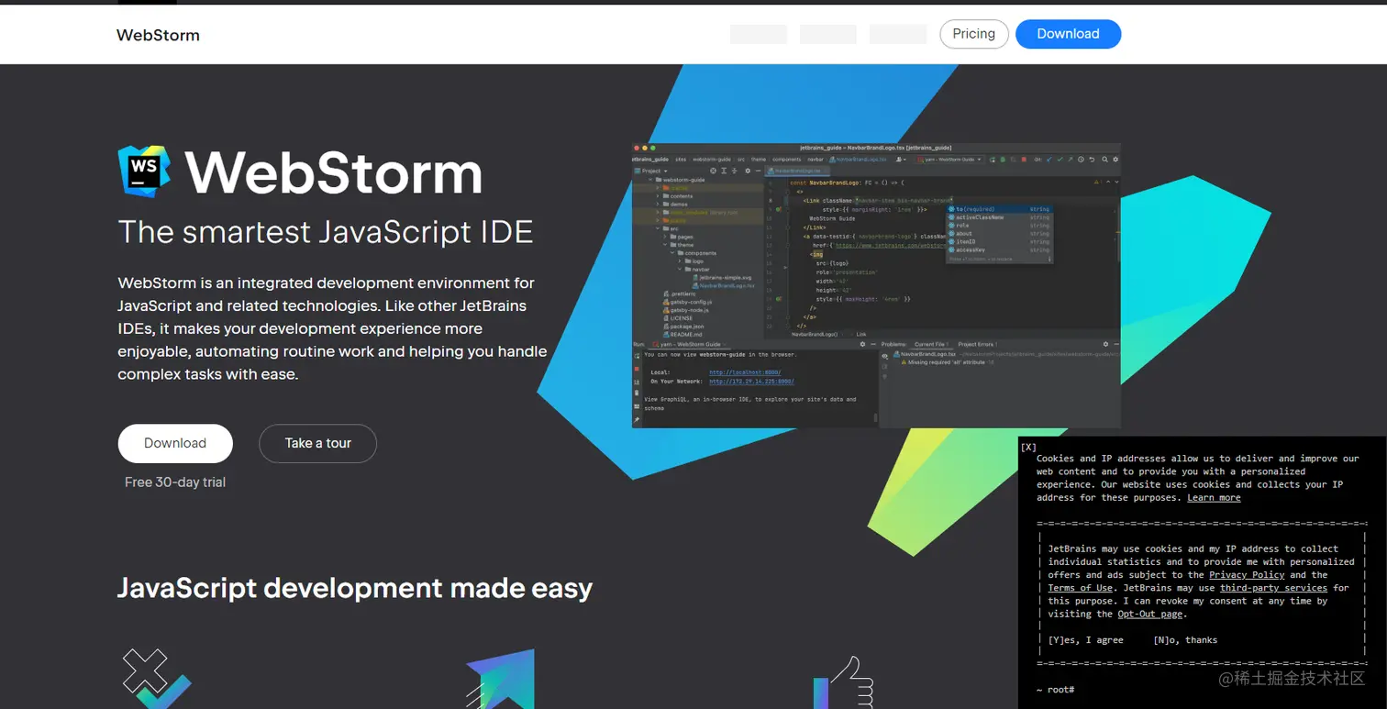Close the cookie terminal popup with [X]
Screen dimensions: 1387x709
[x=1028, y=447]
